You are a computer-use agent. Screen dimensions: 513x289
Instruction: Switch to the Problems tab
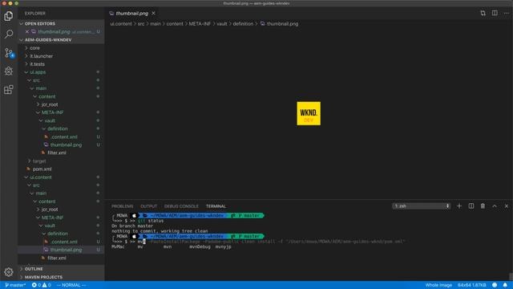(123, 206)
